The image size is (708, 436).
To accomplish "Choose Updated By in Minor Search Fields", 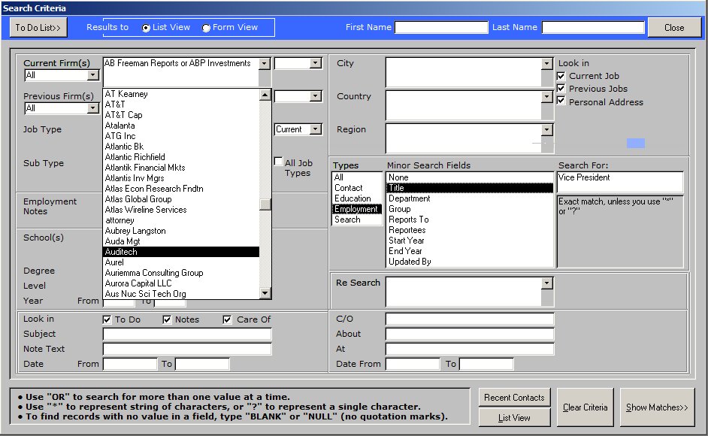I will tap(470, 262).
